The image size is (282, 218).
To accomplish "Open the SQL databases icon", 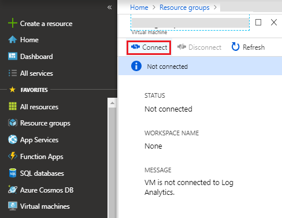I will [13, 173].
